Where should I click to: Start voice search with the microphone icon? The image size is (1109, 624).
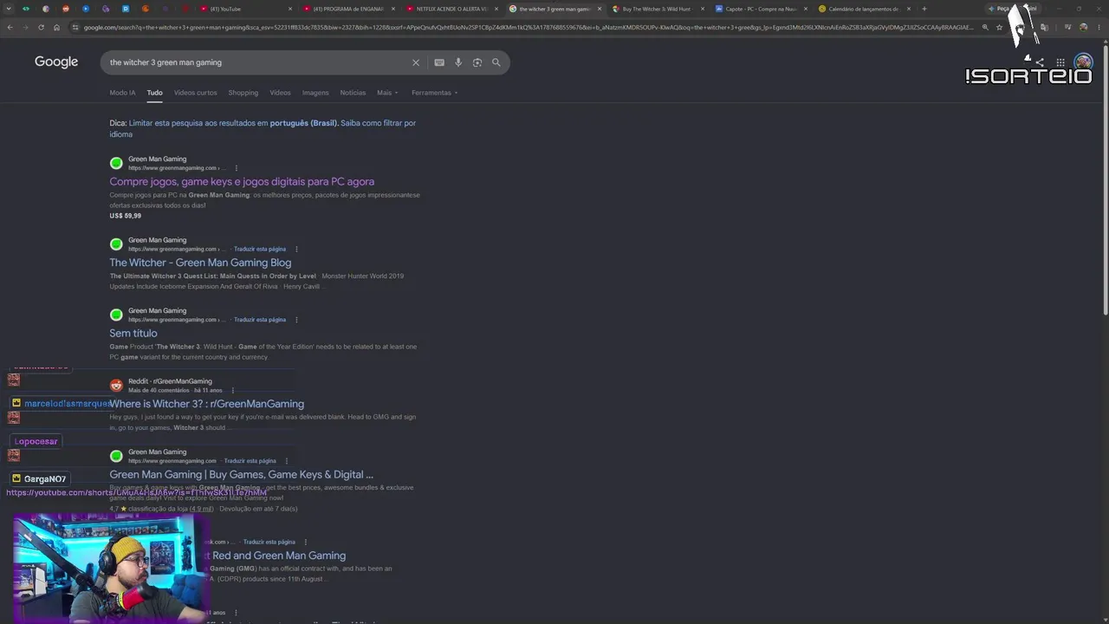point(458,62)
